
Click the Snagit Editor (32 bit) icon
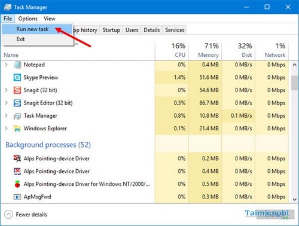[17, 103]
